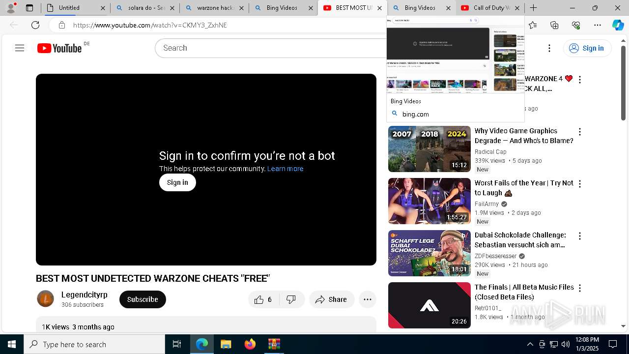Open options for Video Game Graphics video
The height and width of the screenshot is (354, 629).
580,132
